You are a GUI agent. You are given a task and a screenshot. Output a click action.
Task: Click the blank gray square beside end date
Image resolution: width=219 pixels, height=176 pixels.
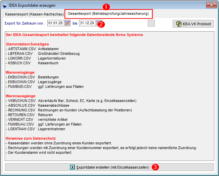pos(151,23)
